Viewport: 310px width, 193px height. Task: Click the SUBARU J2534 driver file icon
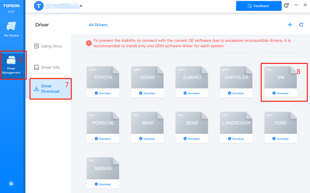(x=192, y=77)
